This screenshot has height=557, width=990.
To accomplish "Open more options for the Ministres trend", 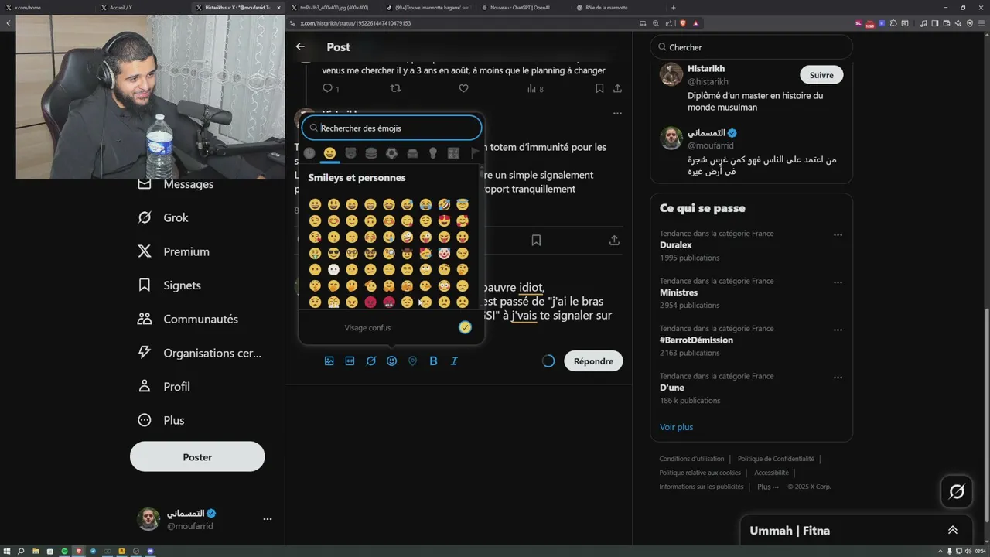I will pyautogui.click(x=838, y=282).
